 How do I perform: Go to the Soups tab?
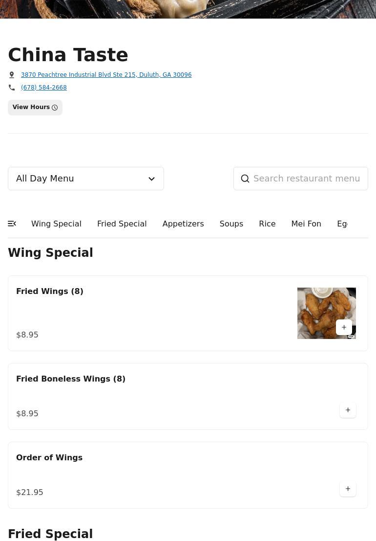231,224
